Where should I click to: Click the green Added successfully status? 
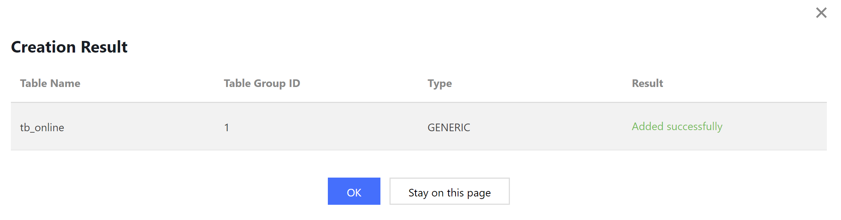(677, 126)
